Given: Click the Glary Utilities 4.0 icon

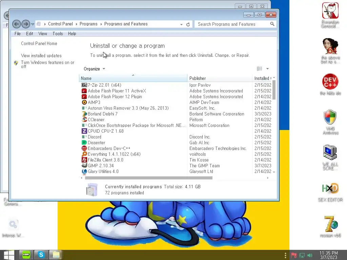Looking at the screenshot, I should coord(84,171).
